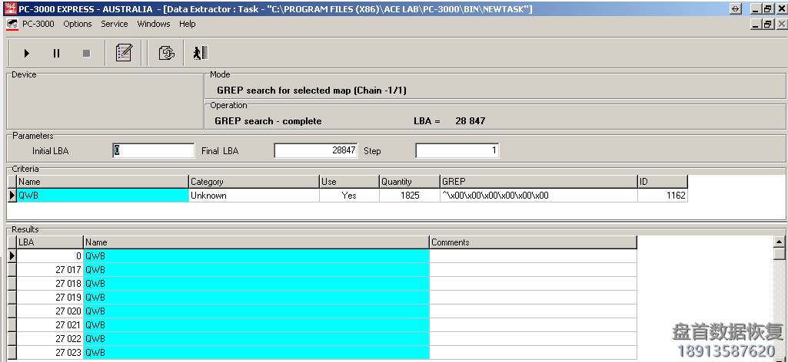Click the refresh documents toolbar icon
Screen dimensions: 788x362
click(x=166, y=54)
